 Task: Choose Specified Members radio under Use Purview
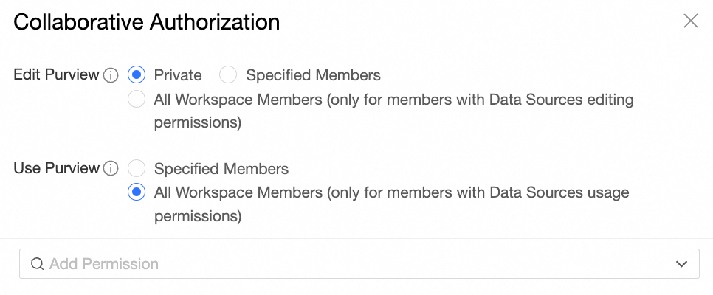pyautogui.click(x=137, y=169)
